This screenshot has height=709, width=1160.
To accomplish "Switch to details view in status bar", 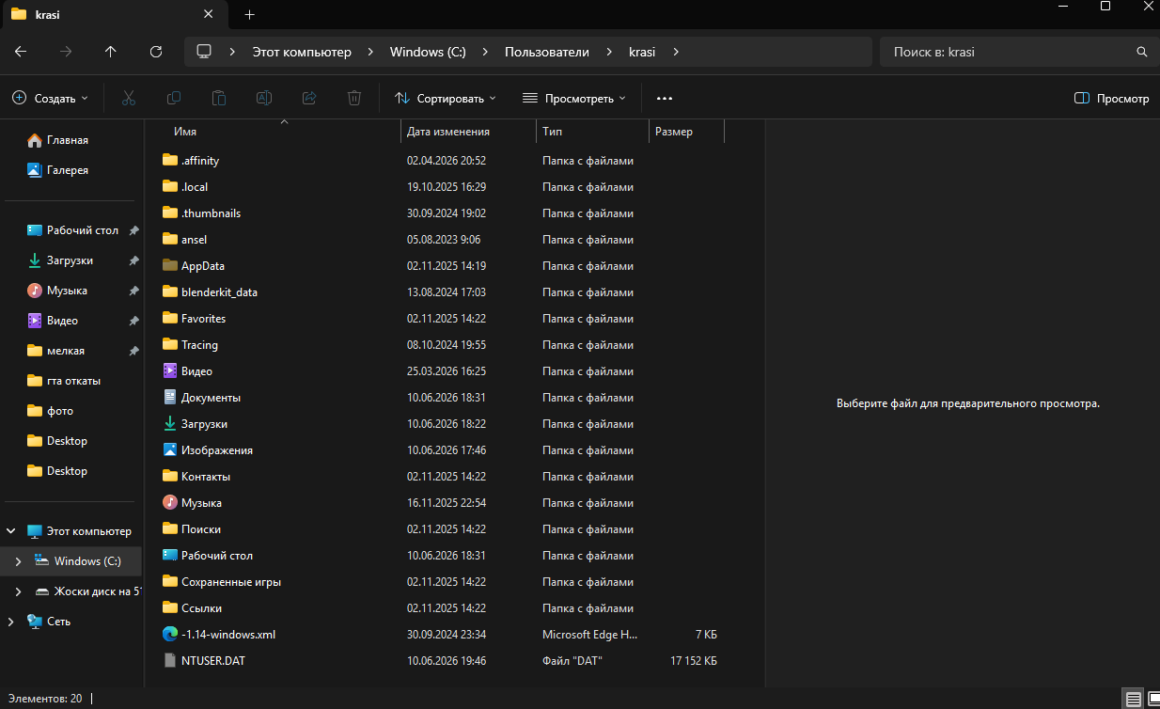I will (1134, 699).
